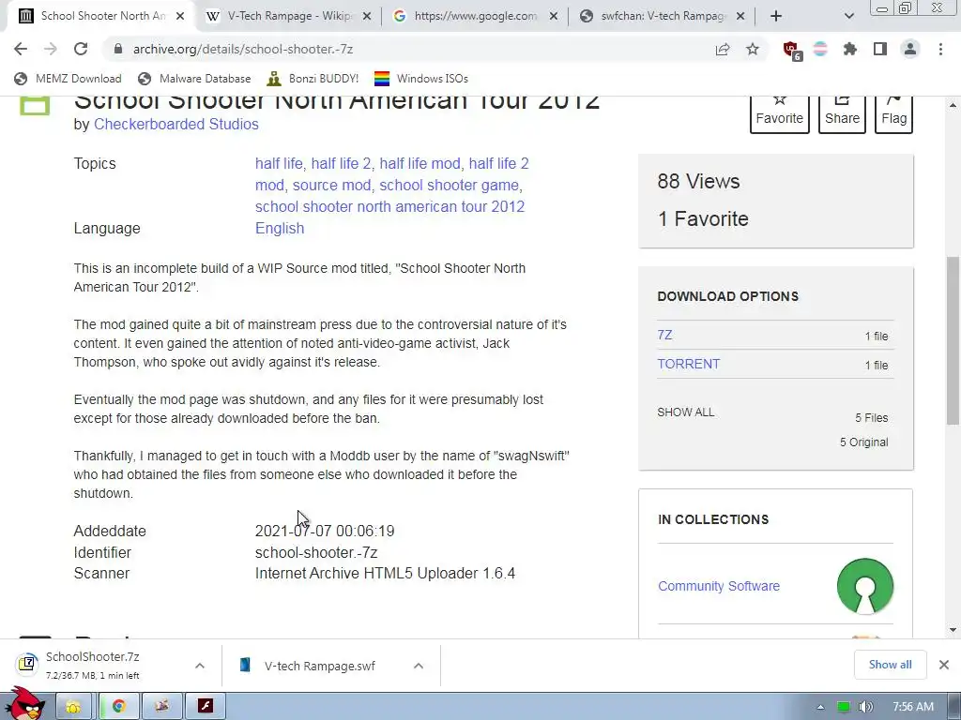The image size is (961, 720).
Task: Open MEMZ Download bookmark
Action: (68, 79)
